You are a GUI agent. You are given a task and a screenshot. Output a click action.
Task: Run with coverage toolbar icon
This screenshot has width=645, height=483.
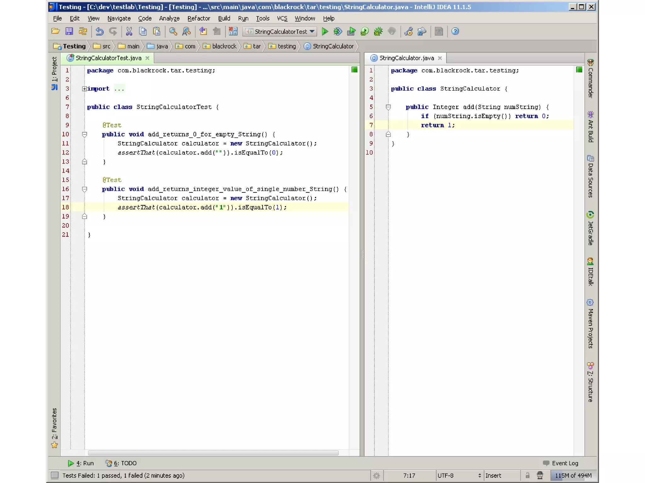coord(351,31)
